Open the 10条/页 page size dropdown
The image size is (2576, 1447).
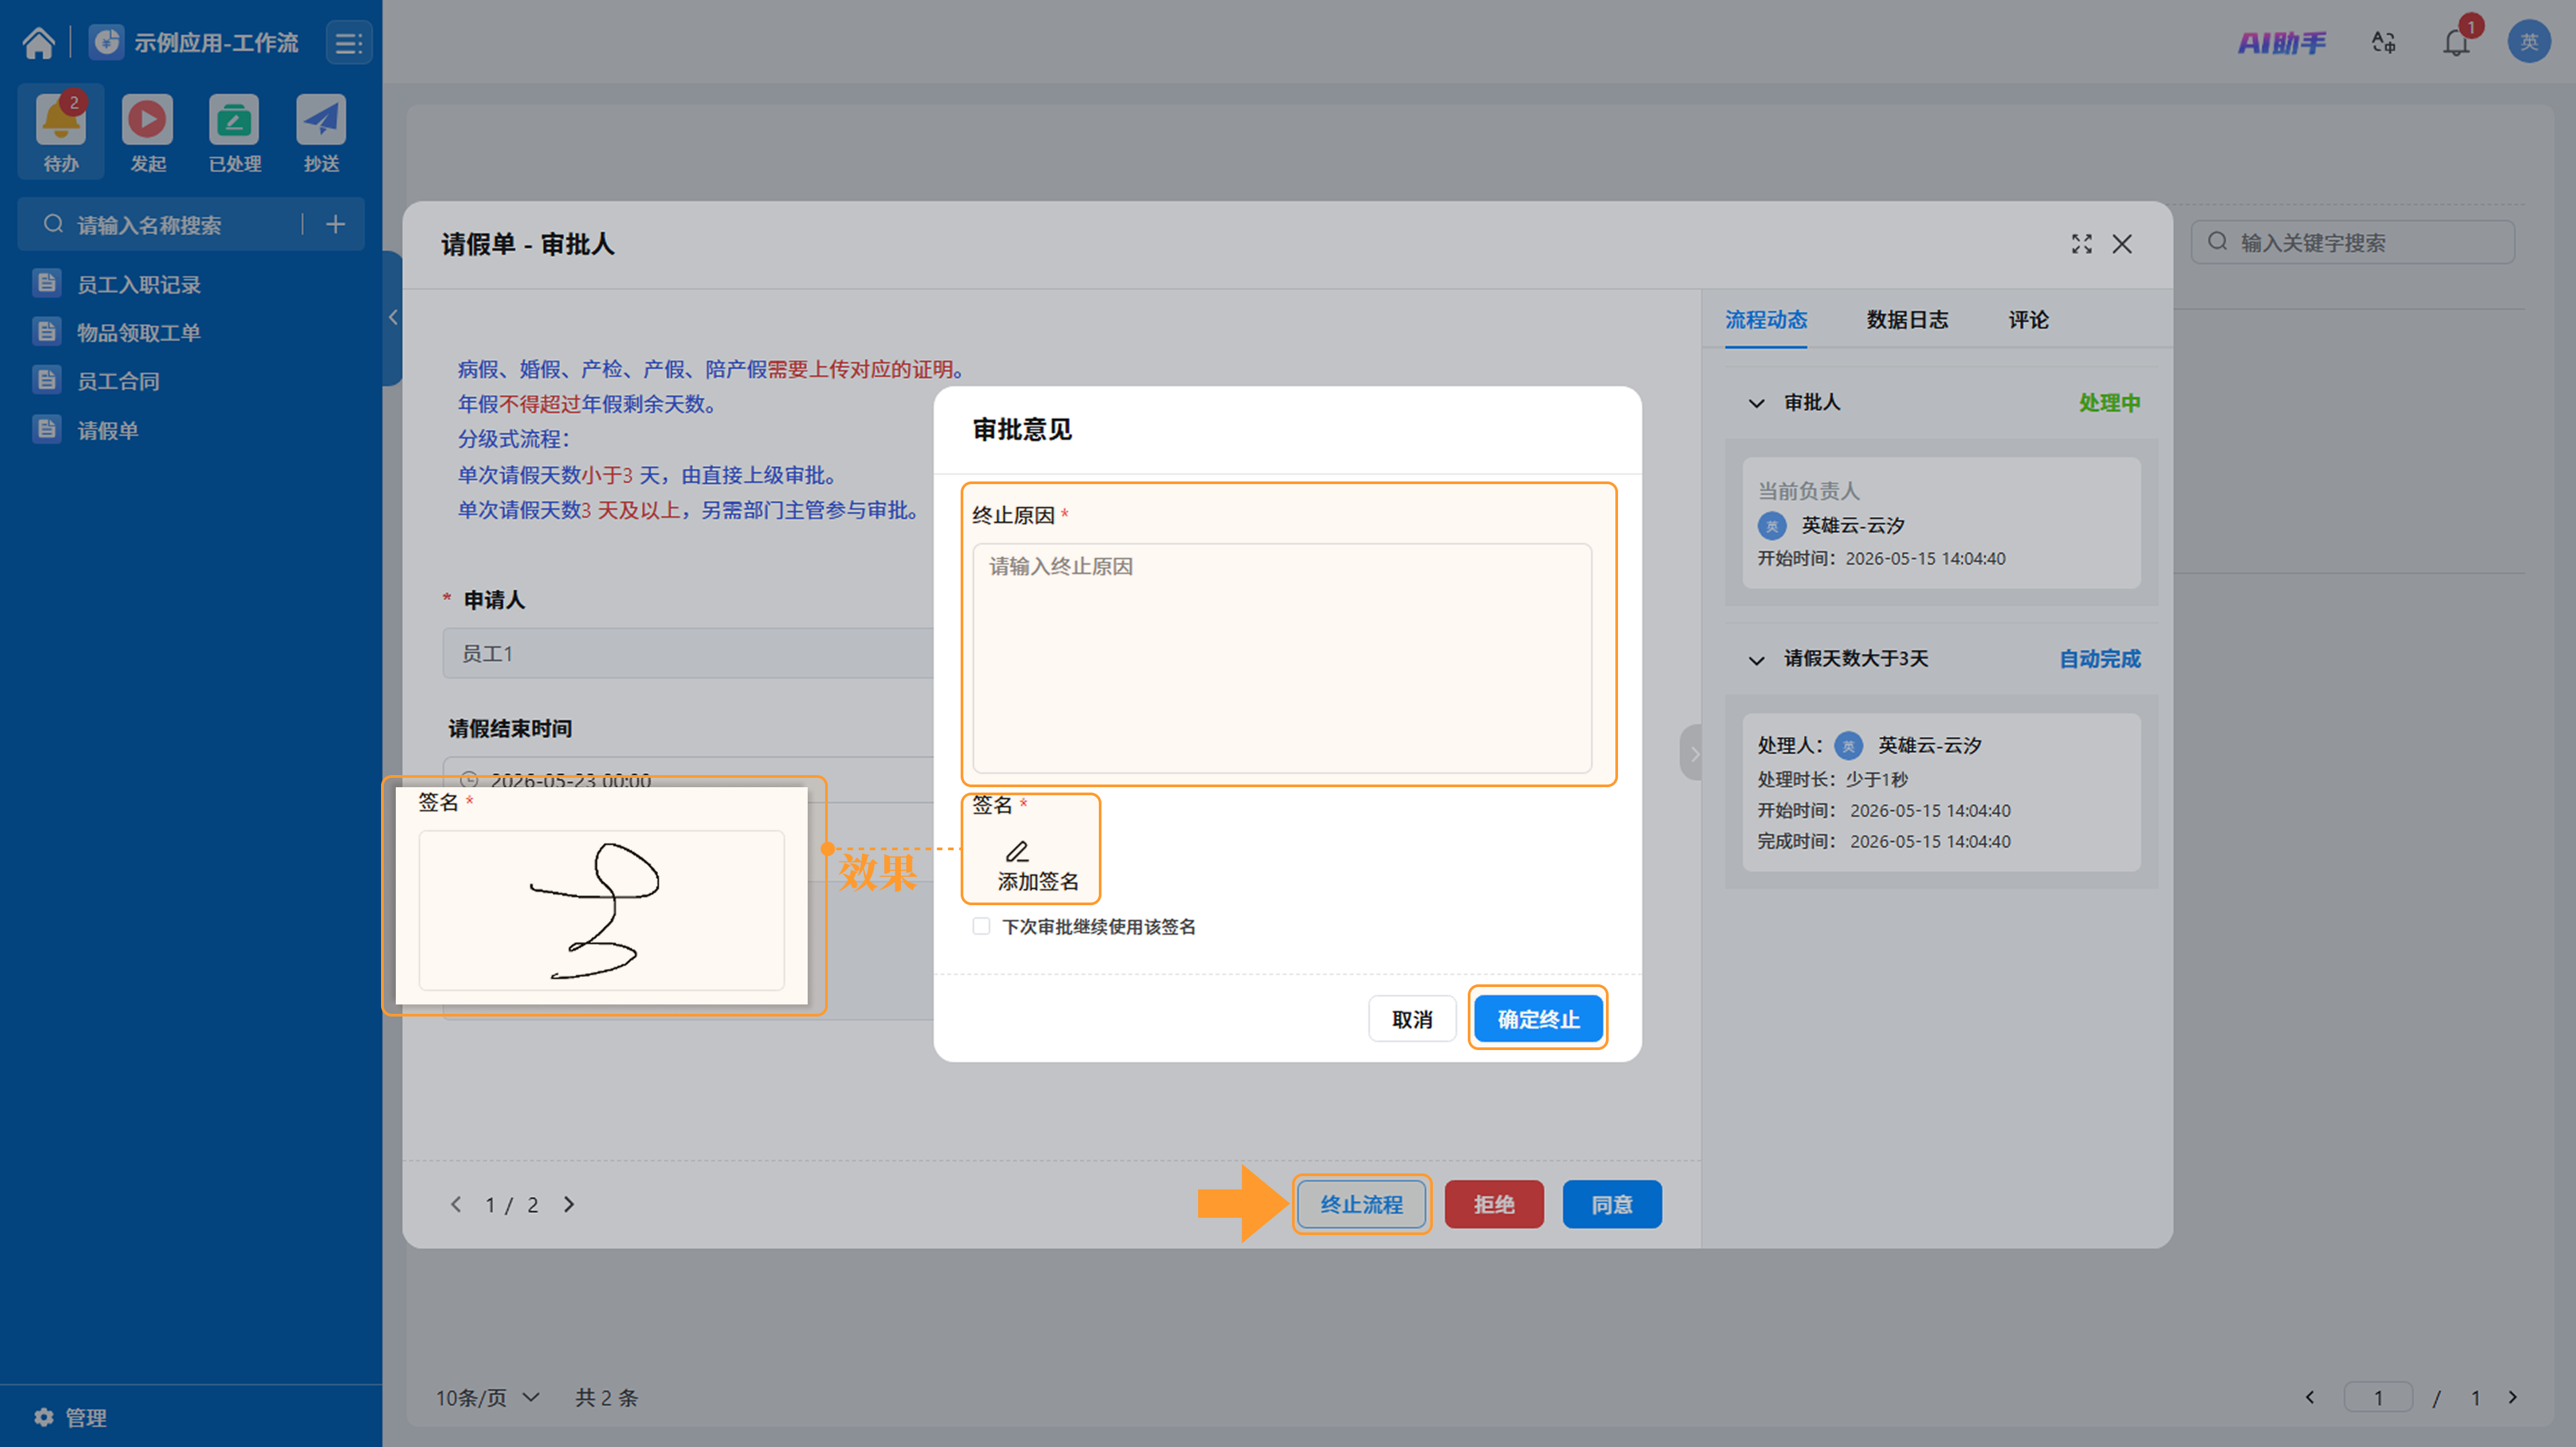click(x=488, y=1397)
